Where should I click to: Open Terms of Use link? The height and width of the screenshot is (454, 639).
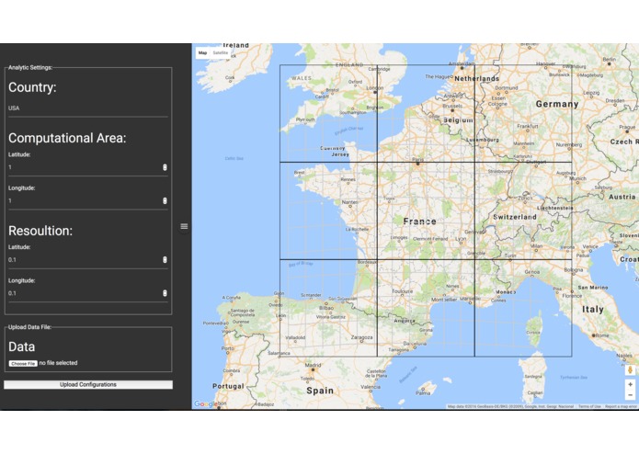coord(589,406)
